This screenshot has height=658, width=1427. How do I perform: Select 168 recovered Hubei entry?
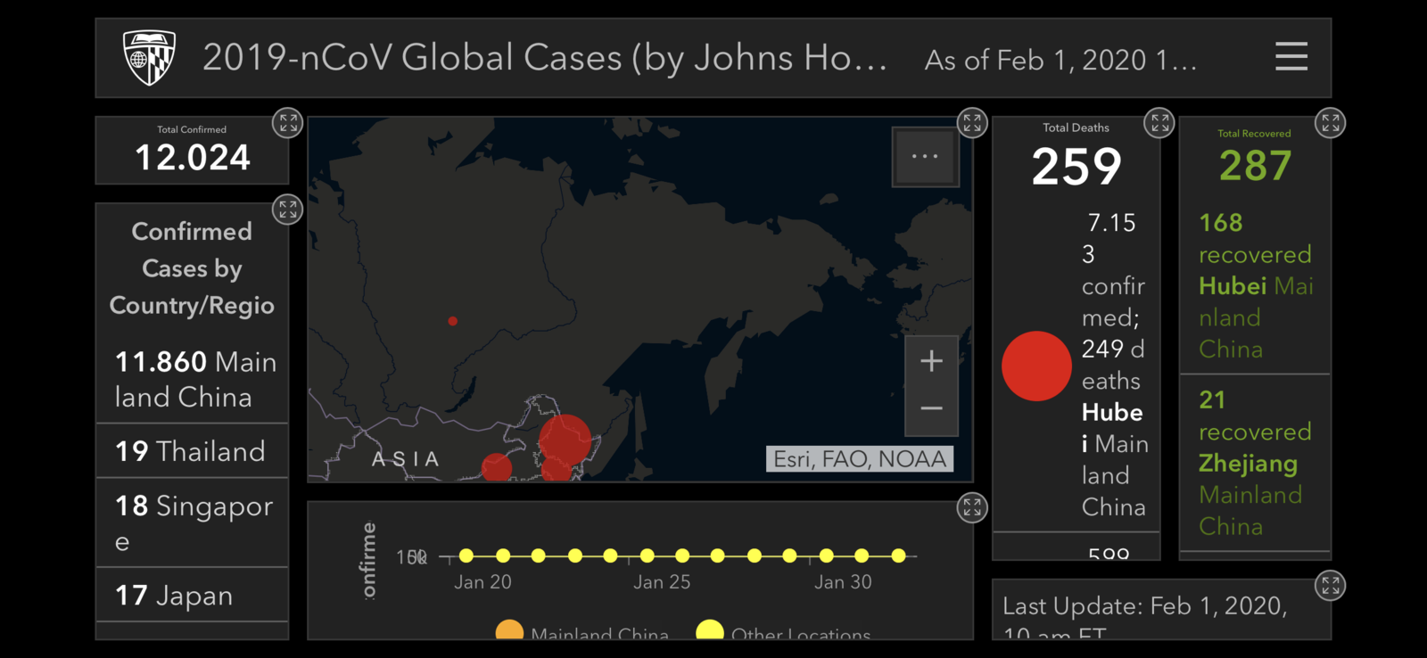point(1255,285)
